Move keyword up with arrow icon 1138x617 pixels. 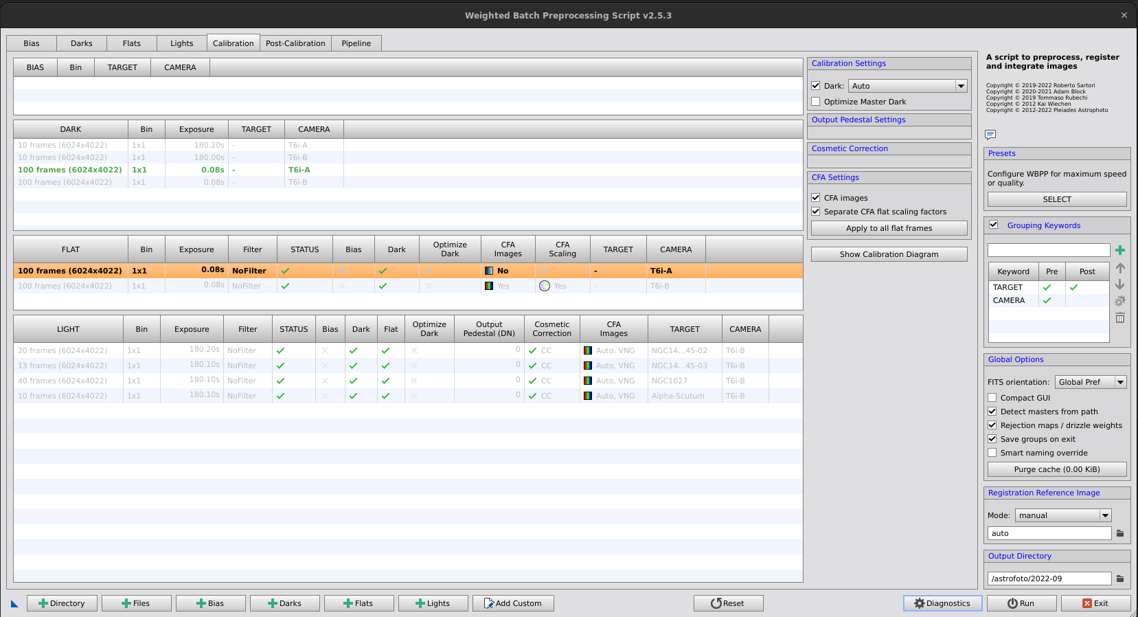pyautogui.click(x=1120, y=268)
